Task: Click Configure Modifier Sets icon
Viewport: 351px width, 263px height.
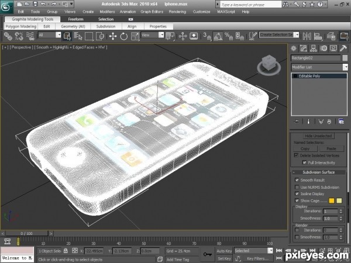Action: coord(341,122)
